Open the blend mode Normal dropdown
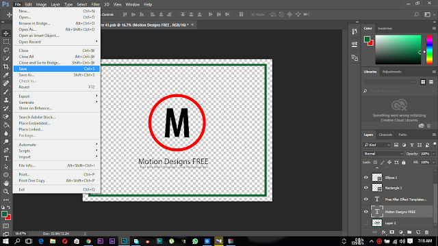This screenshot has height=246, width=438. (x=383, y=154)
